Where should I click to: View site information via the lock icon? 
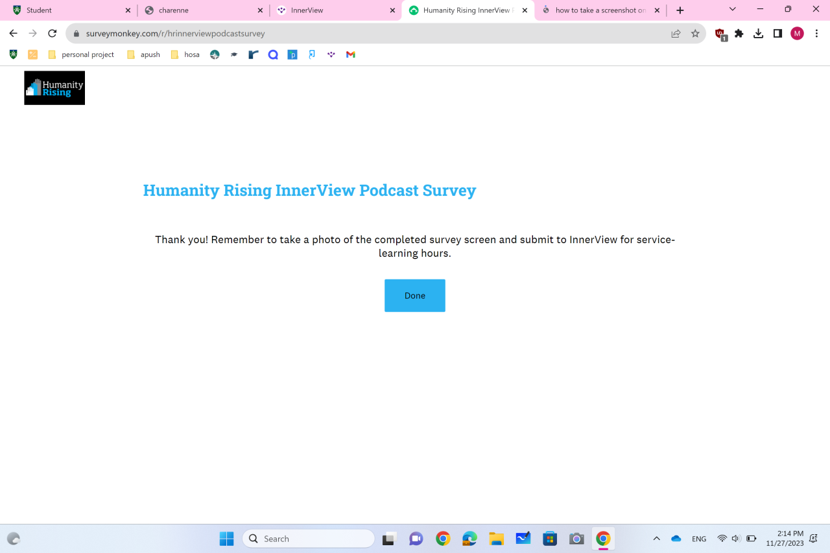(x=77, y=34)
